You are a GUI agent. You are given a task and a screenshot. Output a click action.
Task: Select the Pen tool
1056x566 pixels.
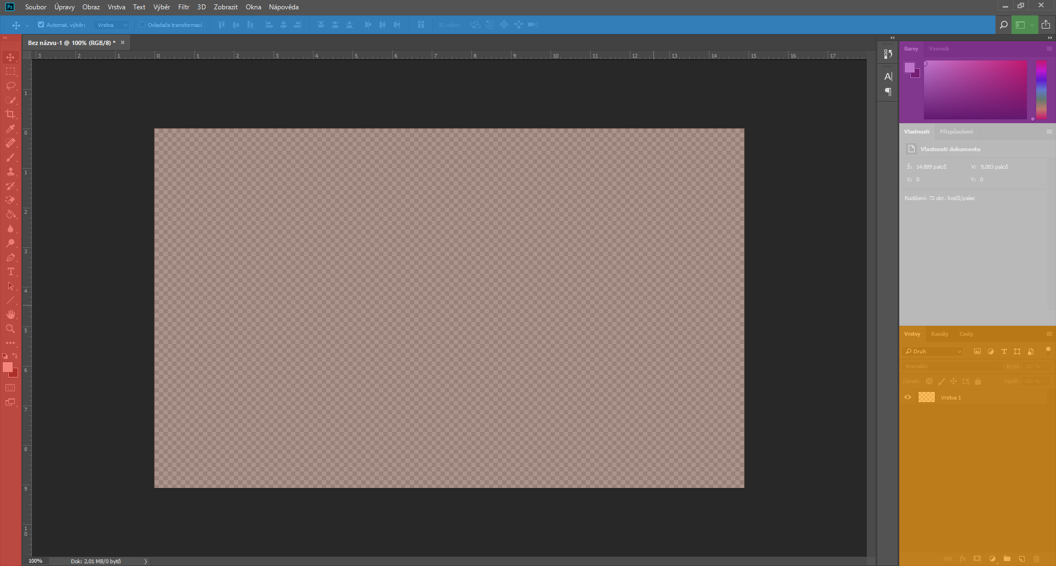pos(10,258)
